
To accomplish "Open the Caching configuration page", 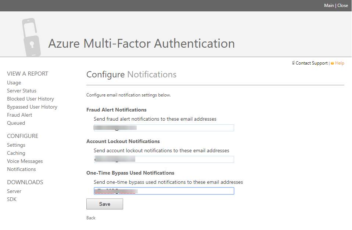I will (16, 153).
